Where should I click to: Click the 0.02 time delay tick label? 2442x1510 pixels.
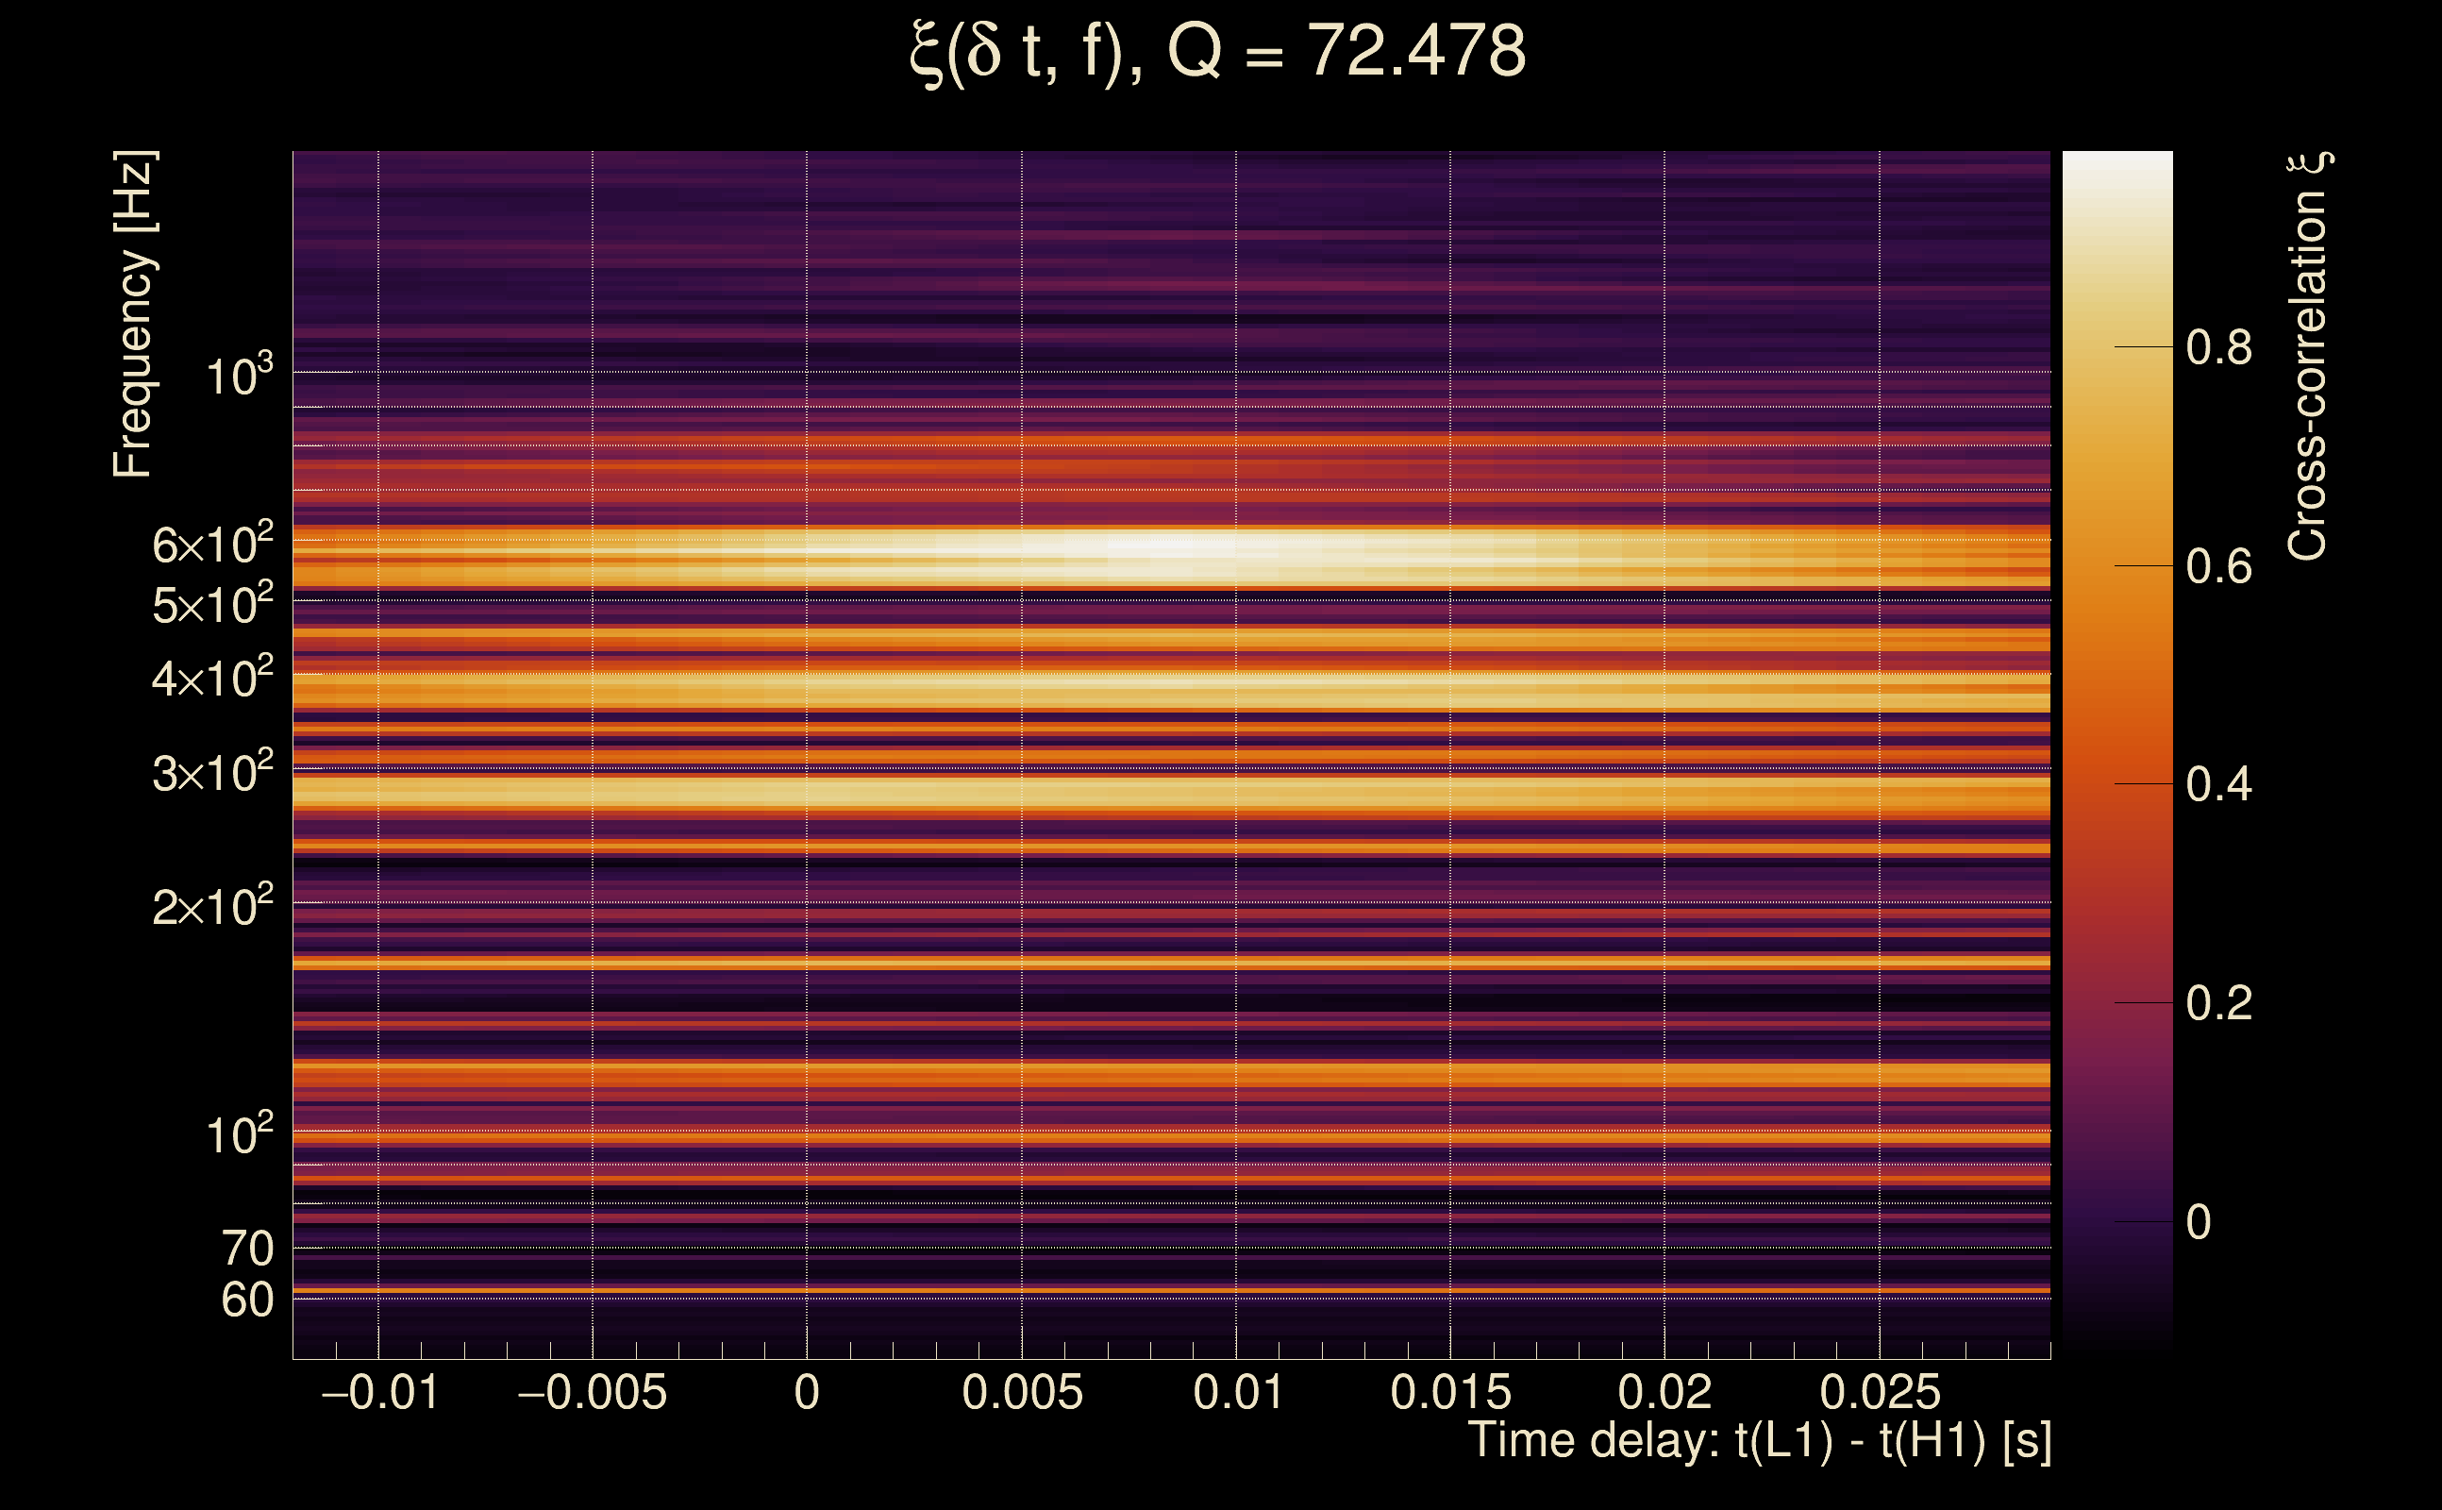[1664, 1392]
